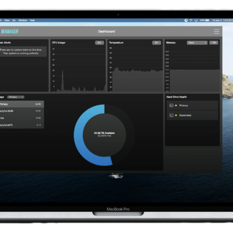The height and width of the screenshot is (233, 233).
Task: Click the CPU Usage graph spike
Action: [63, 81]
